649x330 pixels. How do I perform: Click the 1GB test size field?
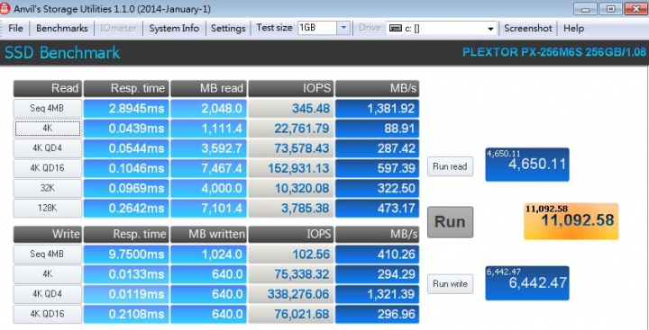pyautogui.click(x=317, y=28)
